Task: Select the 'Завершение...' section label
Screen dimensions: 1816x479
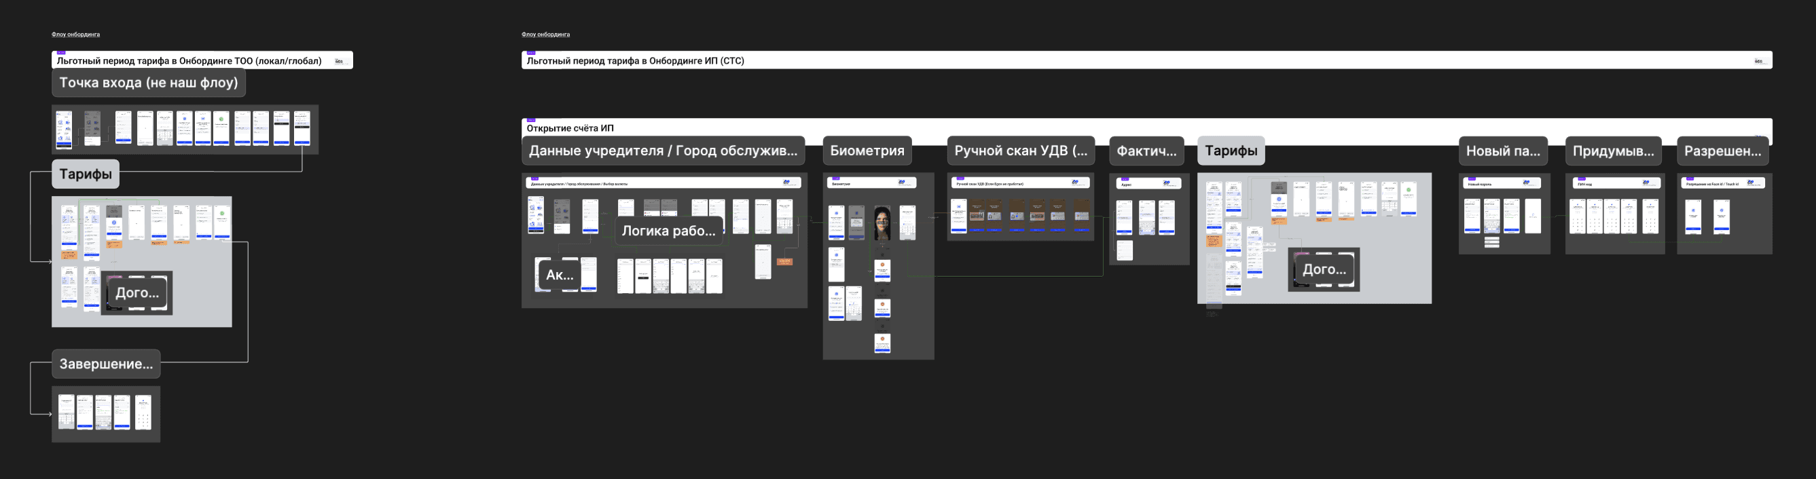Action: click(x=106, y=364)
